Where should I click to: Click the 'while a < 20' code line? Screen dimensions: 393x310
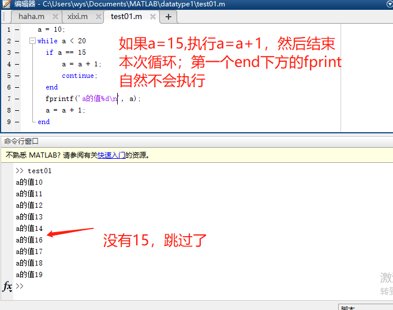[62, 41]
